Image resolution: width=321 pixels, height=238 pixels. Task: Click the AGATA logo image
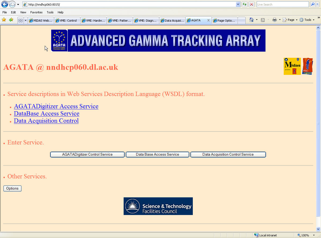[59, 40]
